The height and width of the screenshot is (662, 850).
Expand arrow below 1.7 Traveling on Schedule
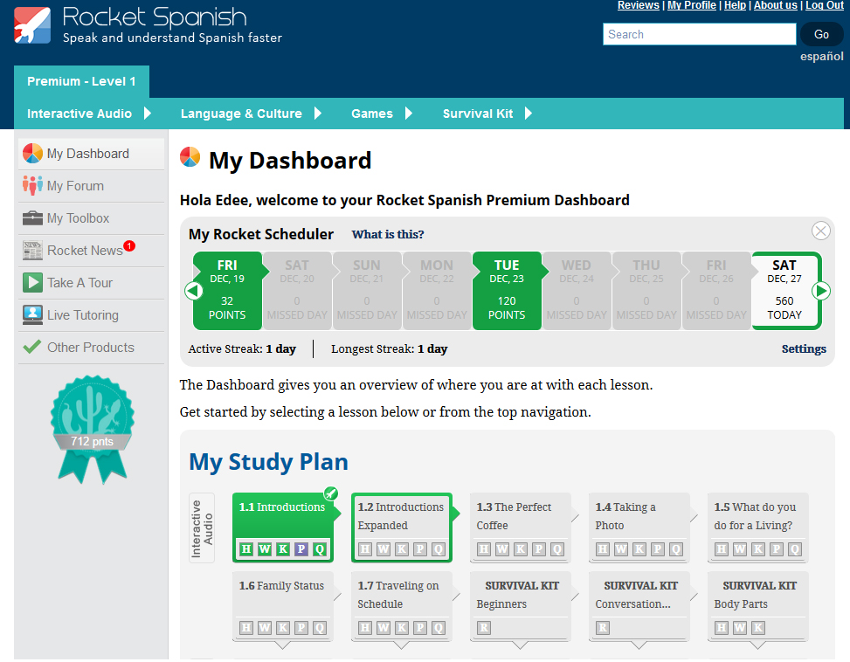pyautogui.click(x=402, y=645)
